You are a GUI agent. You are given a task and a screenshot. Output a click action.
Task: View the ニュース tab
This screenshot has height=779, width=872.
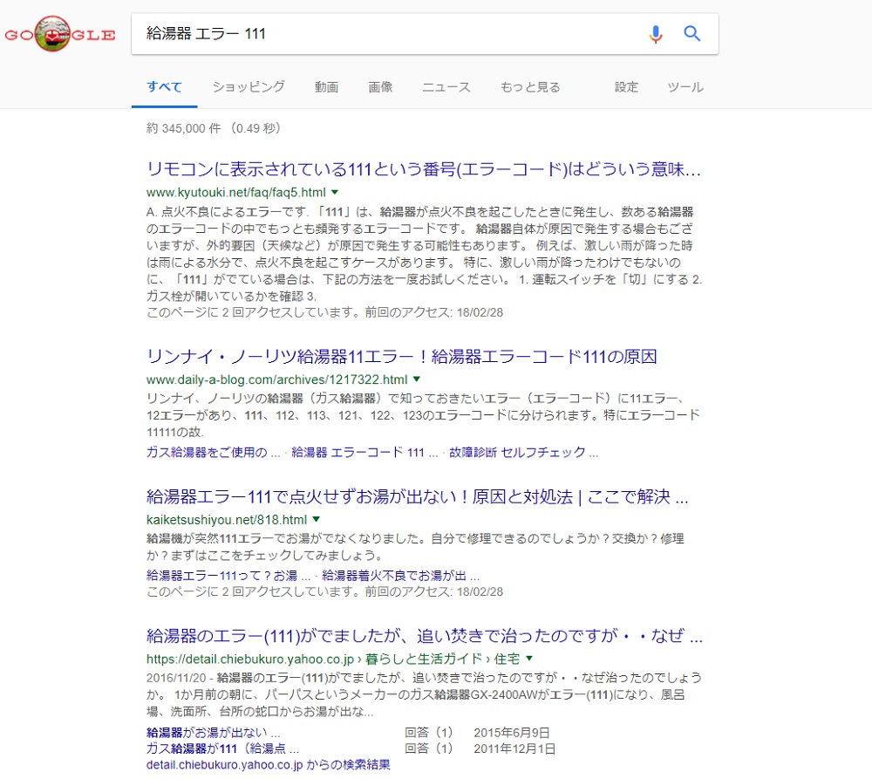[x=446, y=87]
